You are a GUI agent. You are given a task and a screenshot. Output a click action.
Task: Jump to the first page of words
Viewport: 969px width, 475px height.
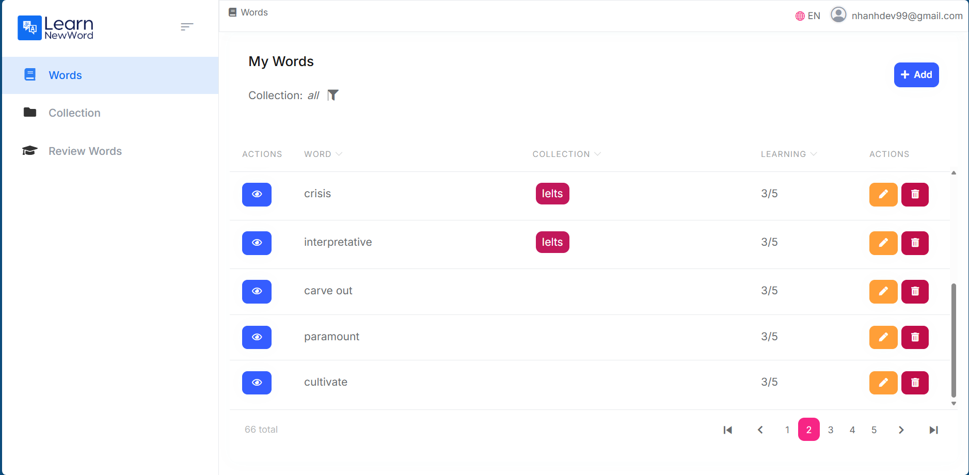tap(728, 430)
